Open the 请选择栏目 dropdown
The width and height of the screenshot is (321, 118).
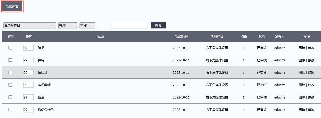pos(30,25)
